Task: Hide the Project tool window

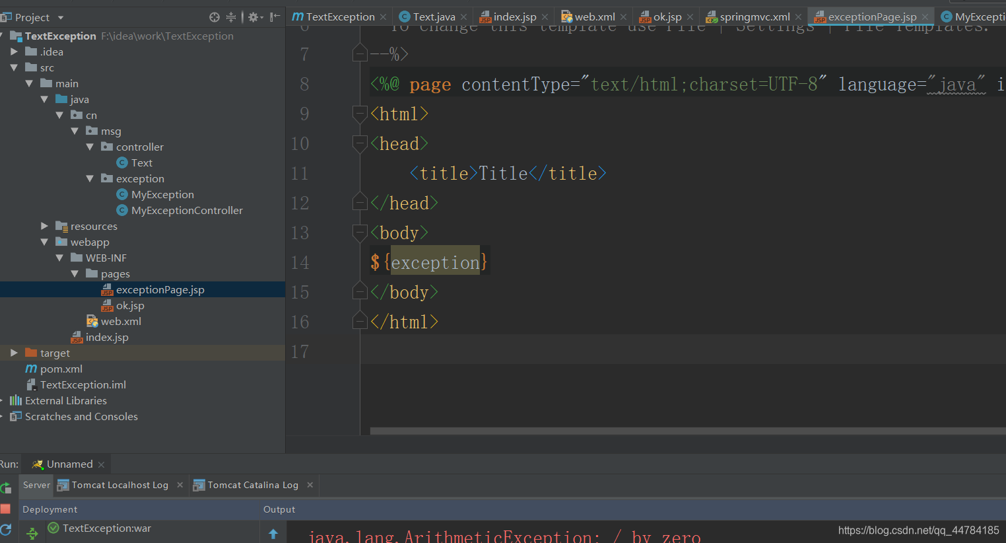Action: pos(275,17)
